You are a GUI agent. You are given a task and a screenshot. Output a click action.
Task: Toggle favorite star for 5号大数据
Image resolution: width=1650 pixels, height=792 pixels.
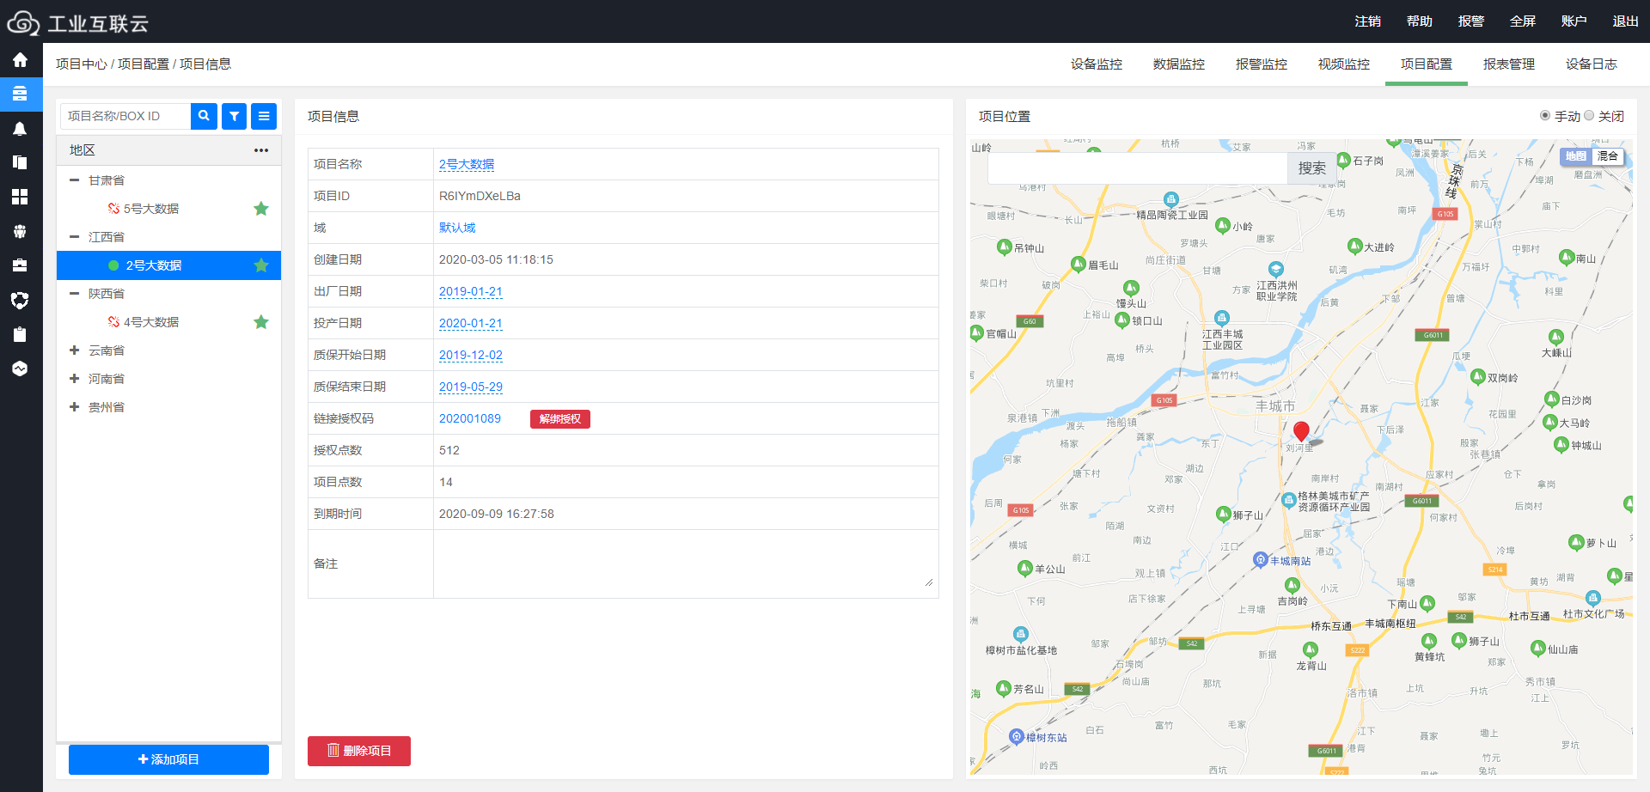pyautogui.click(x=261, y=209)
